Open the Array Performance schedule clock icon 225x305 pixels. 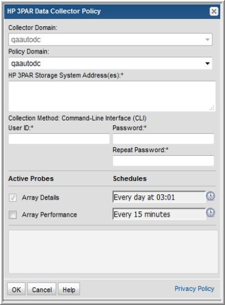pyautogui.click(x=210, y=212)
